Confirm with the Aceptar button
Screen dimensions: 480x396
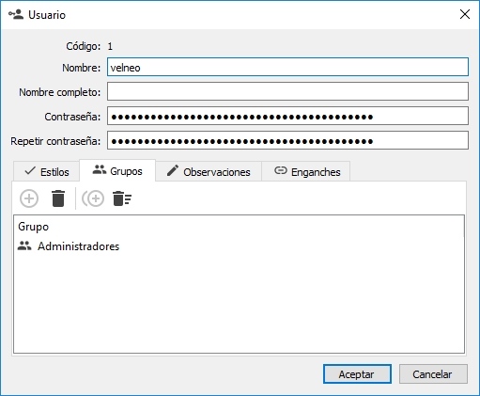[357, 373]
